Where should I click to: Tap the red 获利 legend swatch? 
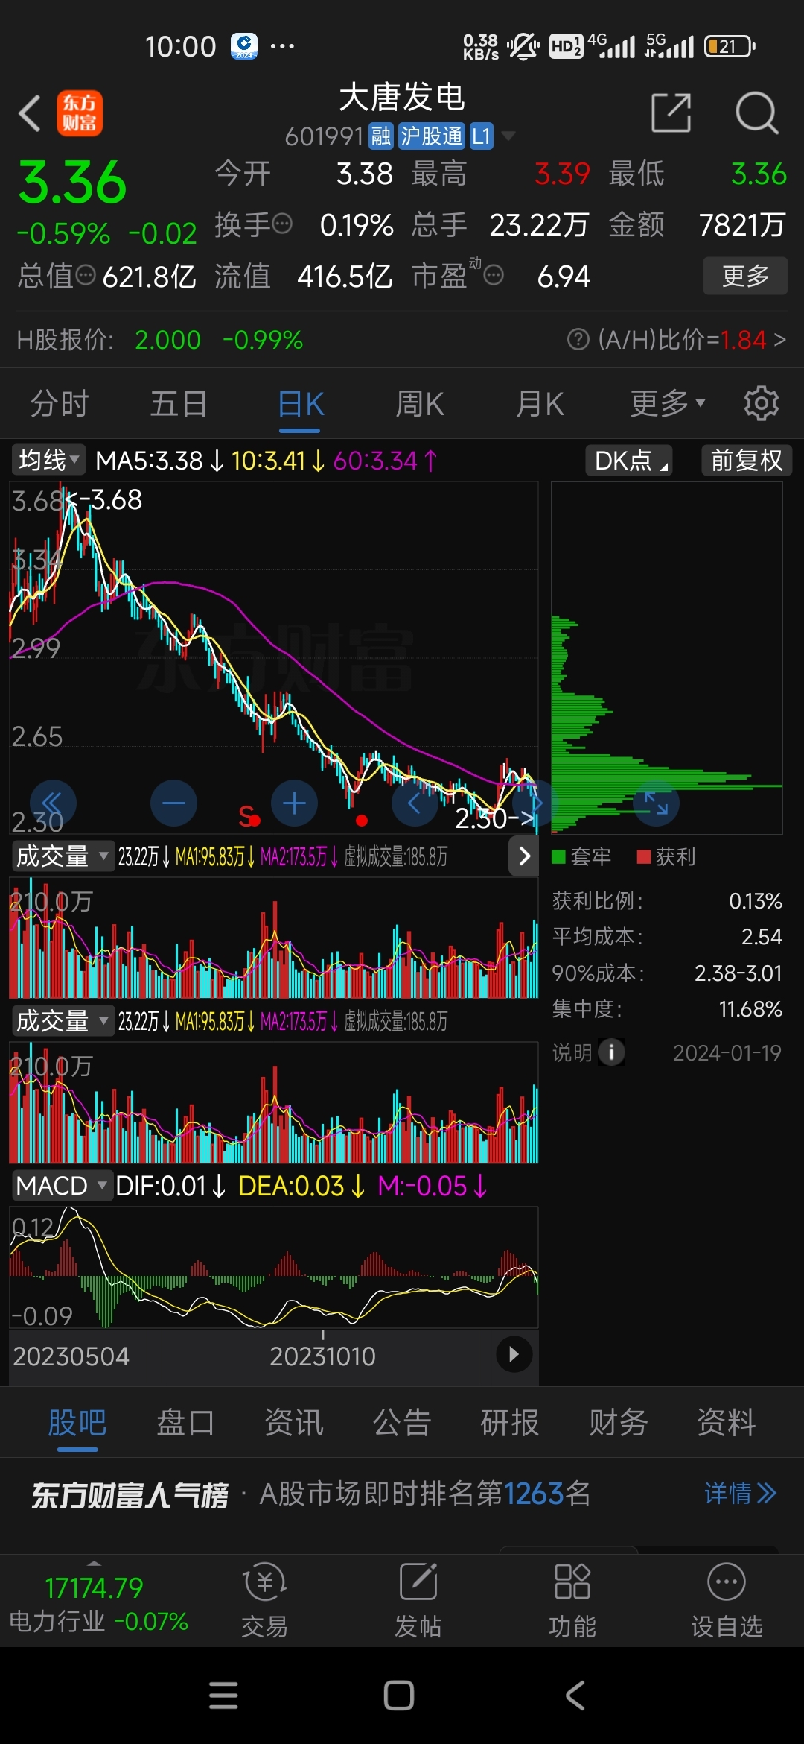[x=644, y=856]
